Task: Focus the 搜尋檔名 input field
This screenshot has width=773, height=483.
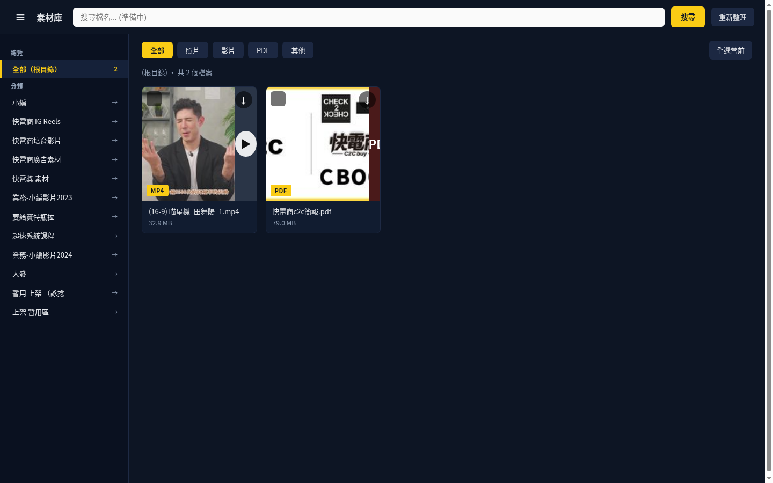Action: (369, 17)
